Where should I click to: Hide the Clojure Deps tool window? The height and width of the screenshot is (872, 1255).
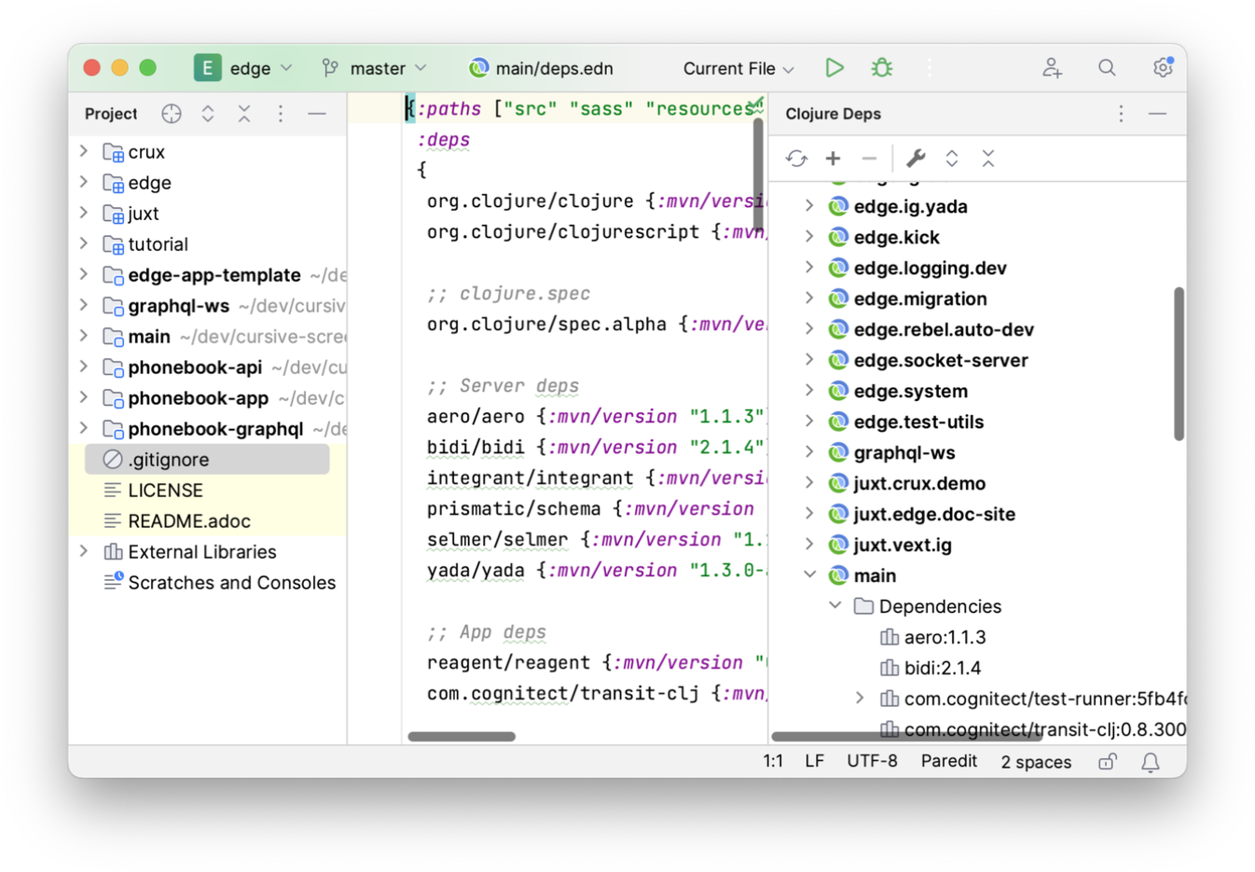[1157, 114]
